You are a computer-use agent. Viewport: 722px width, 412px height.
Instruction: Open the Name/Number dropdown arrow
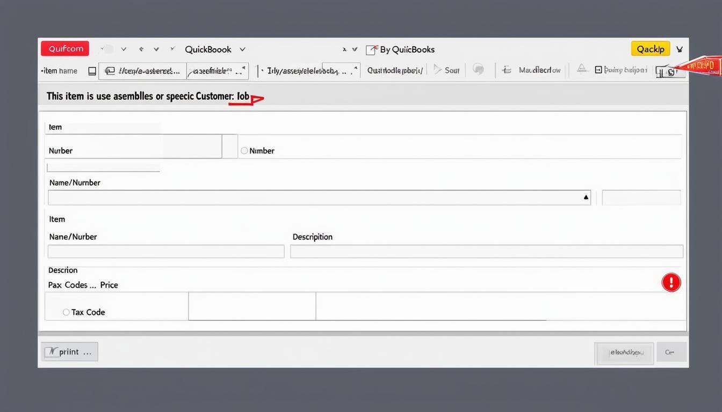point(586,197)
